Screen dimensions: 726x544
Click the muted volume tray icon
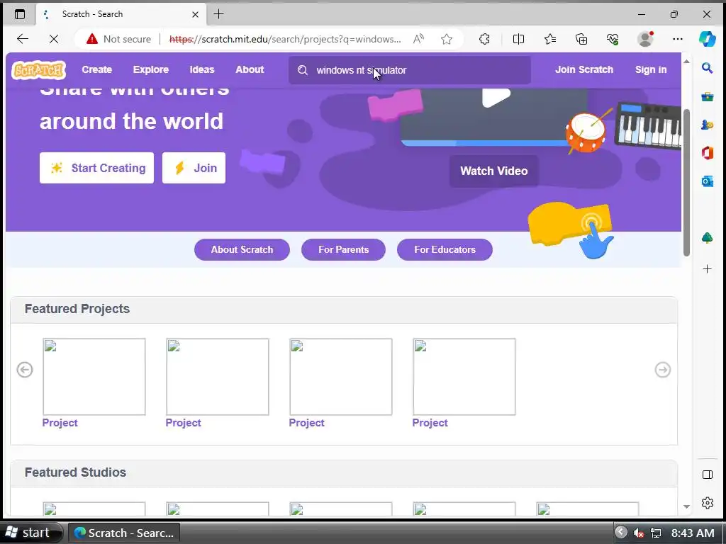click(x=639, y=533)
